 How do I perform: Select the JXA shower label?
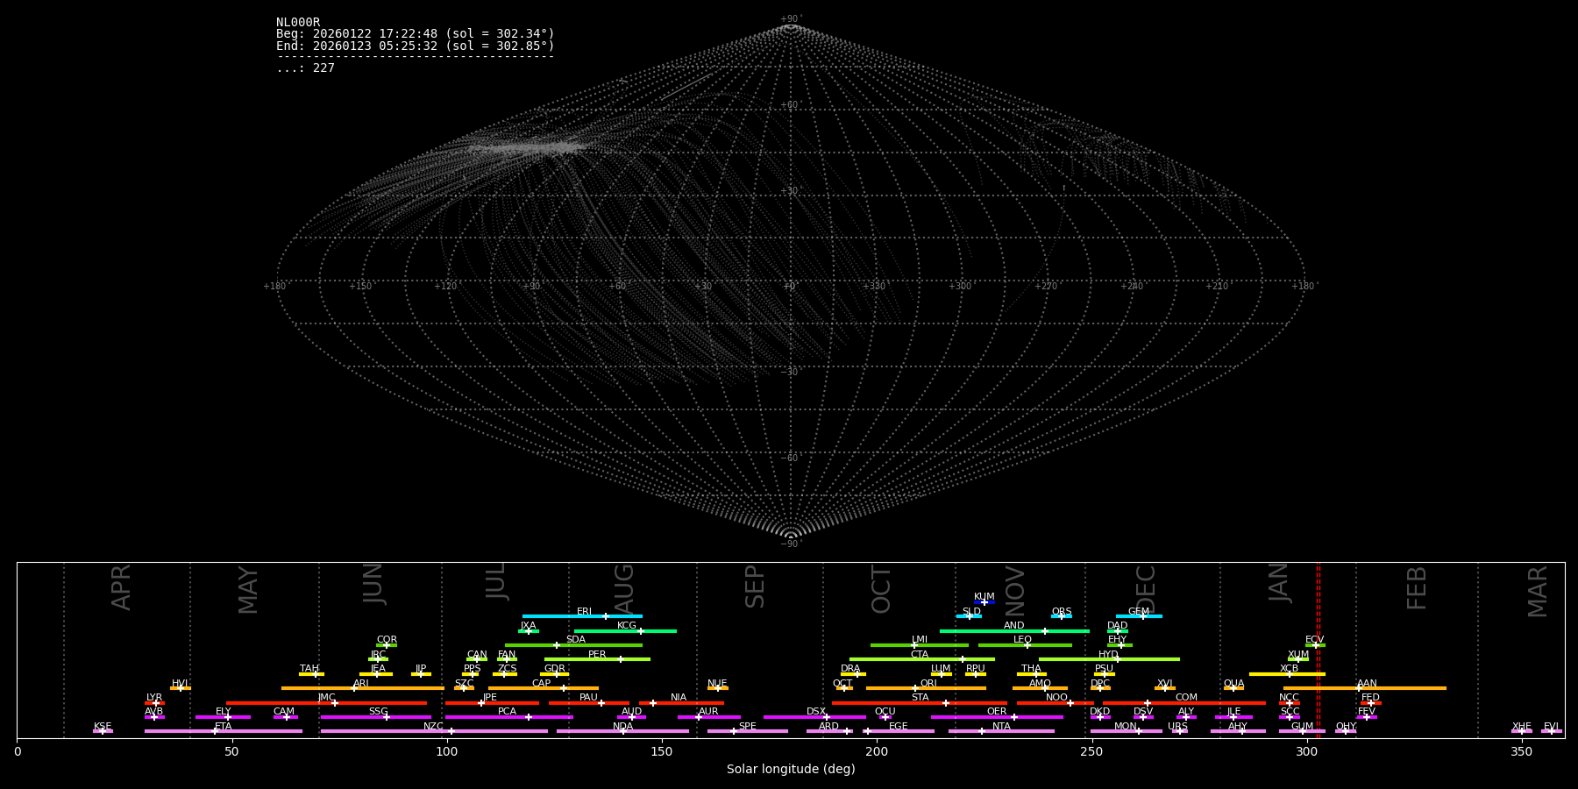coord(528,626)
